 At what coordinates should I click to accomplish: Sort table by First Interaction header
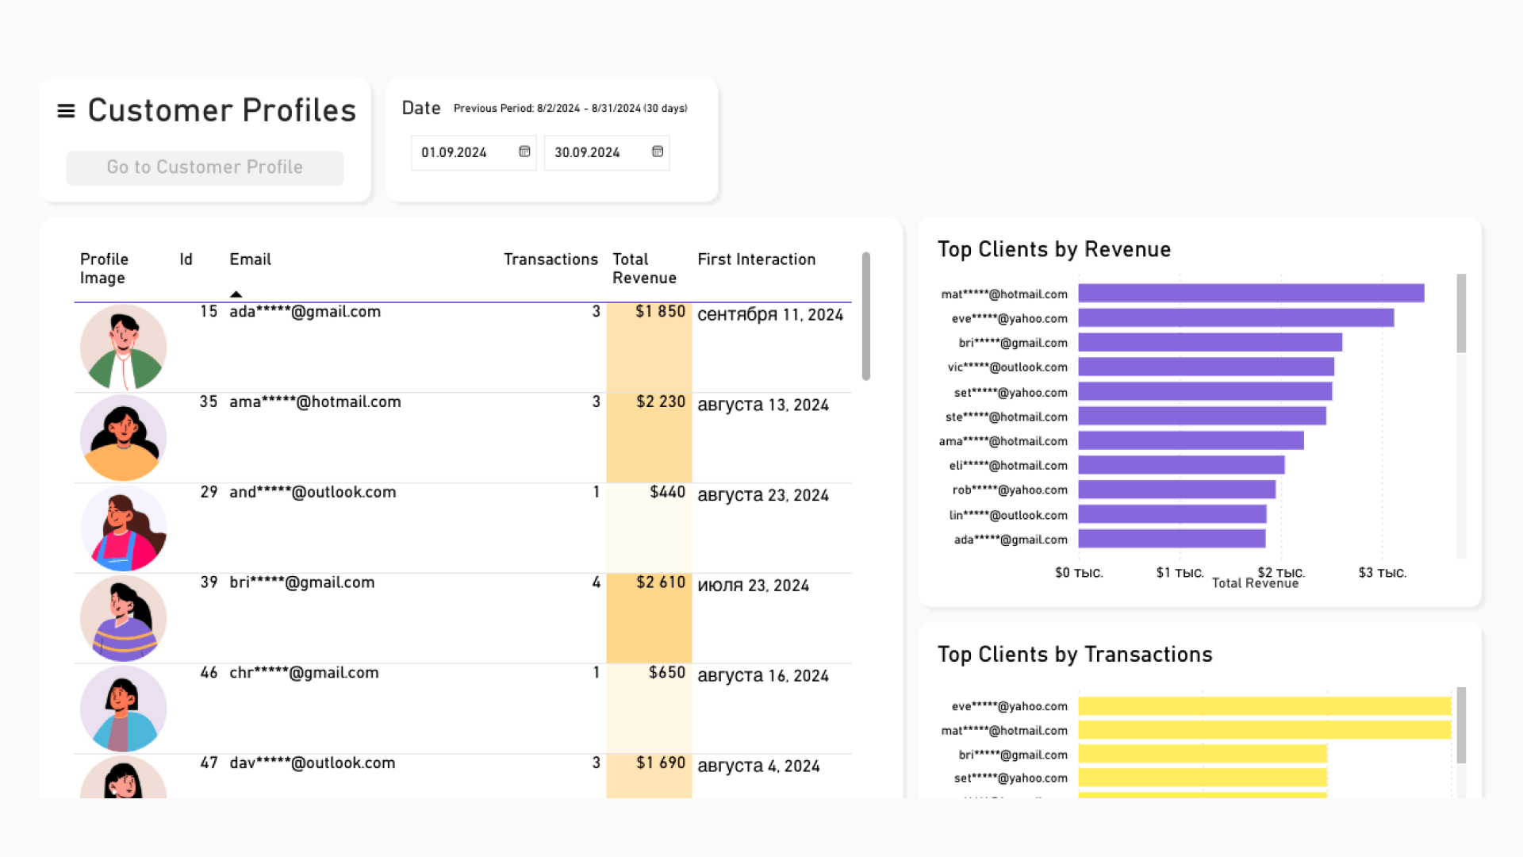756,259
